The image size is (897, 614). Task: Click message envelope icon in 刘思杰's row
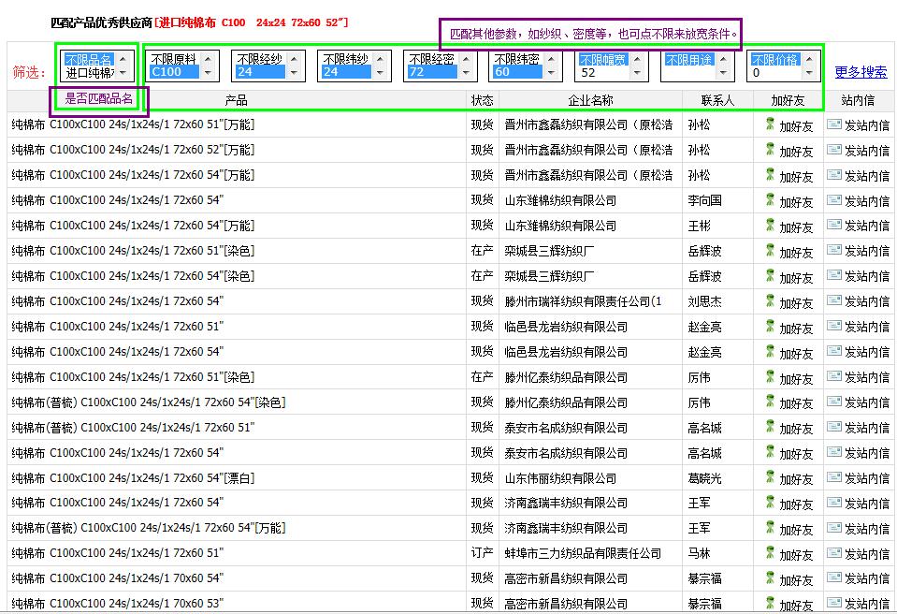pyautogui.click(x=833, y=301)
